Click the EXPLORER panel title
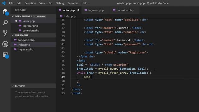The height and width of the screenshot is (112, 199). [x=20, y=10]
